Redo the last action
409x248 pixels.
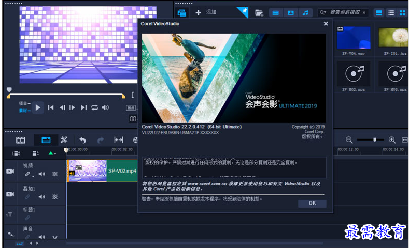tap(101, 141)
